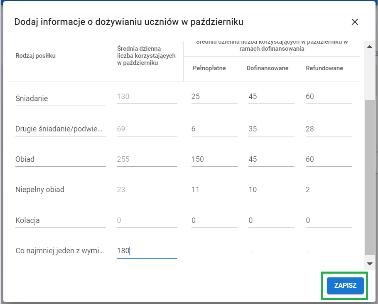The image size is (378, 304).
Task: Click the Kolacja Pełnopłatne field showing 0
Action: pos(214,220)
